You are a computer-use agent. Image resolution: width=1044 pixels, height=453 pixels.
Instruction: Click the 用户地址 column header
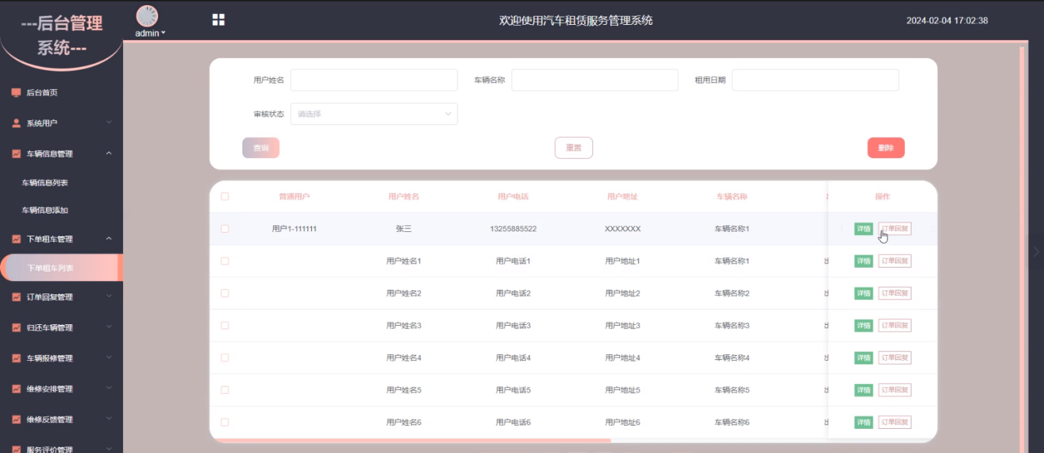pyautogui.click(x=622, y=197)
